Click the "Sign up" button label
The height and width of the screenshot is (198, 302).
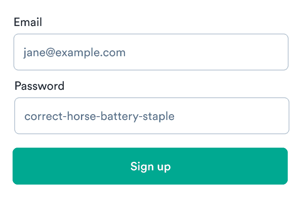[x=150, y=167]
